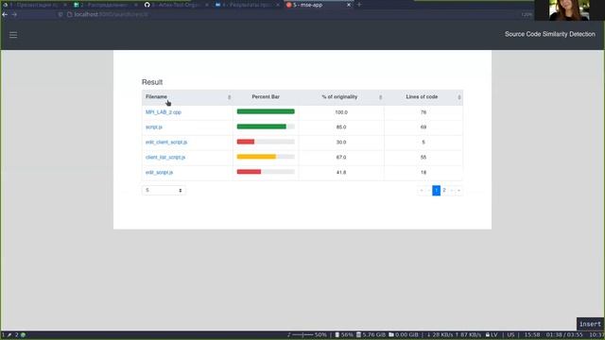Viewport: 605px width, 340px height.
Task: Click the battery 56% status indicator
Action: (x=344, y=335)
